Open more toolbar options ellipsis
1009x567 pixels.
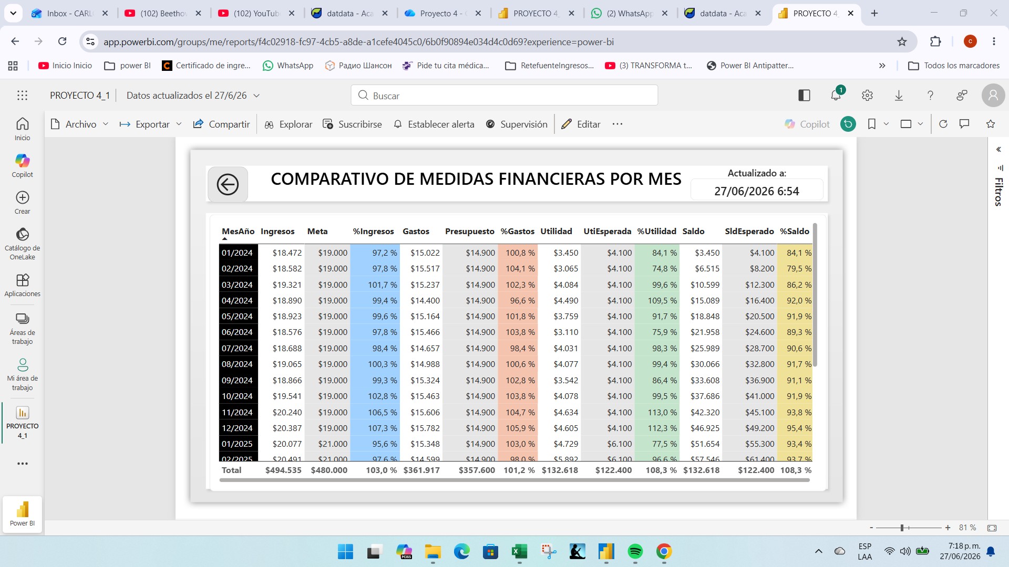[617, 124]
